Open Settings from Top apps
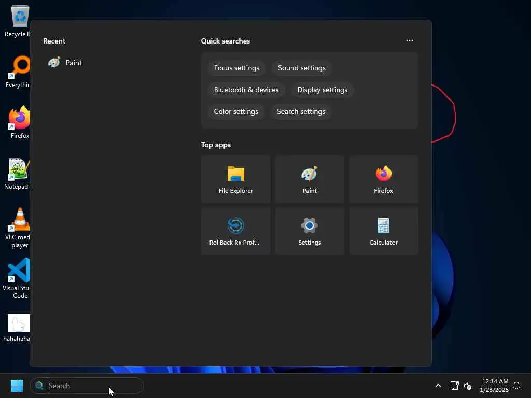This screenshot has width=531, height=398. [310, 231]
